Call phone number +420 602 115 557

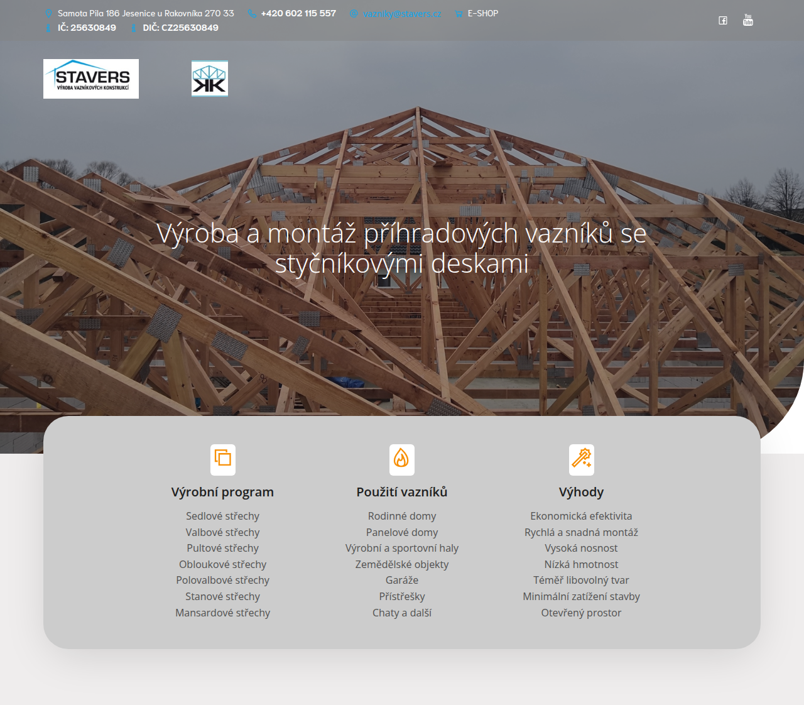click(298, 13)
